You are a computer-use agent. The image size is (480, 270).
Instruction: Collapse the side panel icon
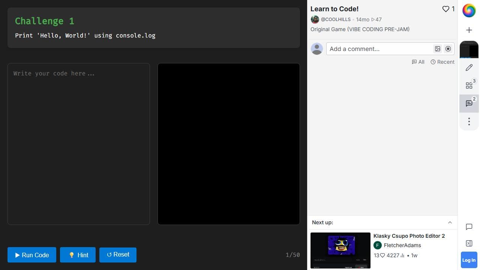469,243
